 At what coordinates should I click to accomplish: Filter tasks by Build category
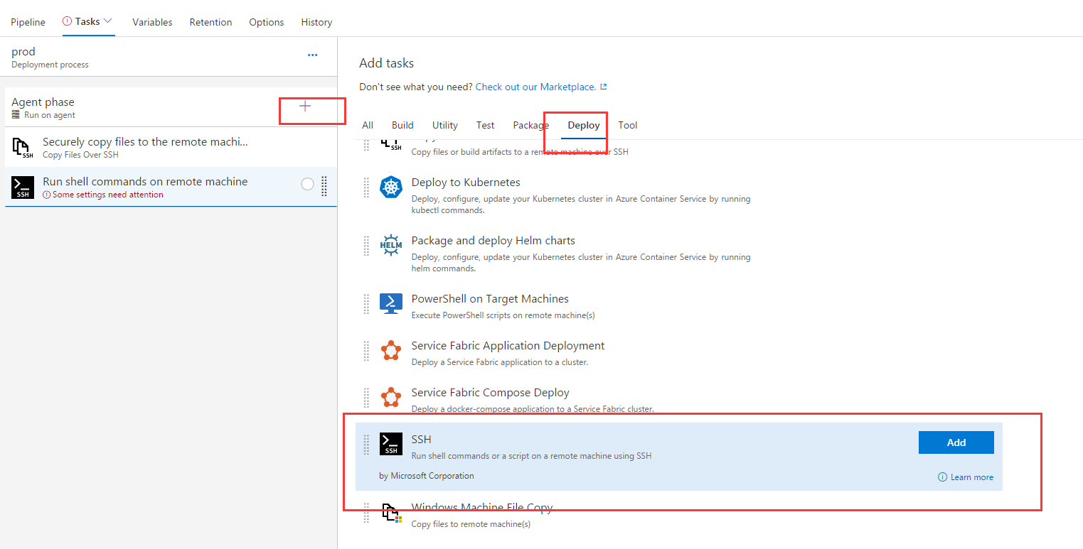[x=402, y=125]
